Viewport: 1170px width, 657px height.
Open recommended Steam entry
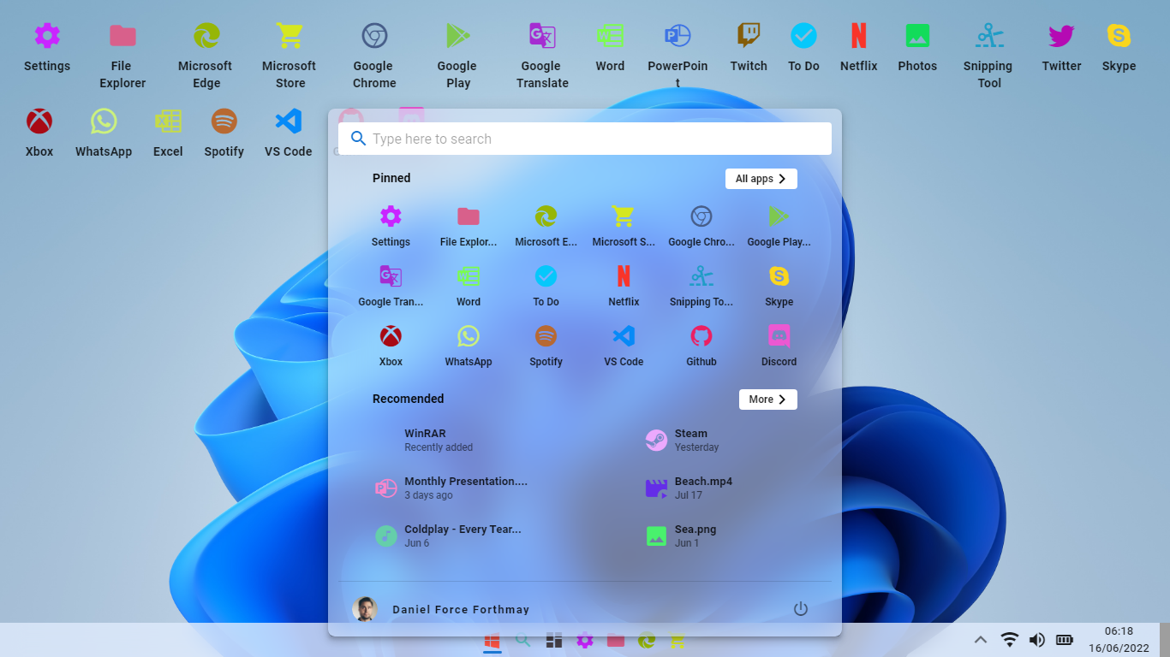click(683, 440)
